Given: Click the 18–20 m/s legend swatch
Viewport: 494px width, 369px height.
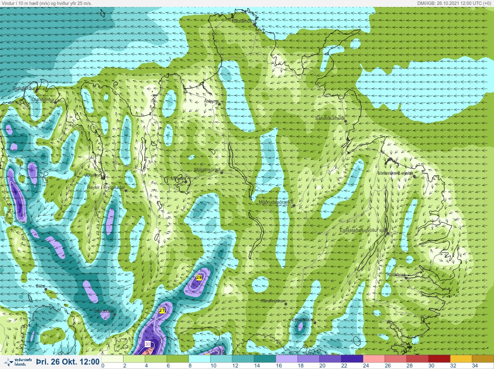Looking at the screenshot, I should pyautogui.click(x=308, y=359).
